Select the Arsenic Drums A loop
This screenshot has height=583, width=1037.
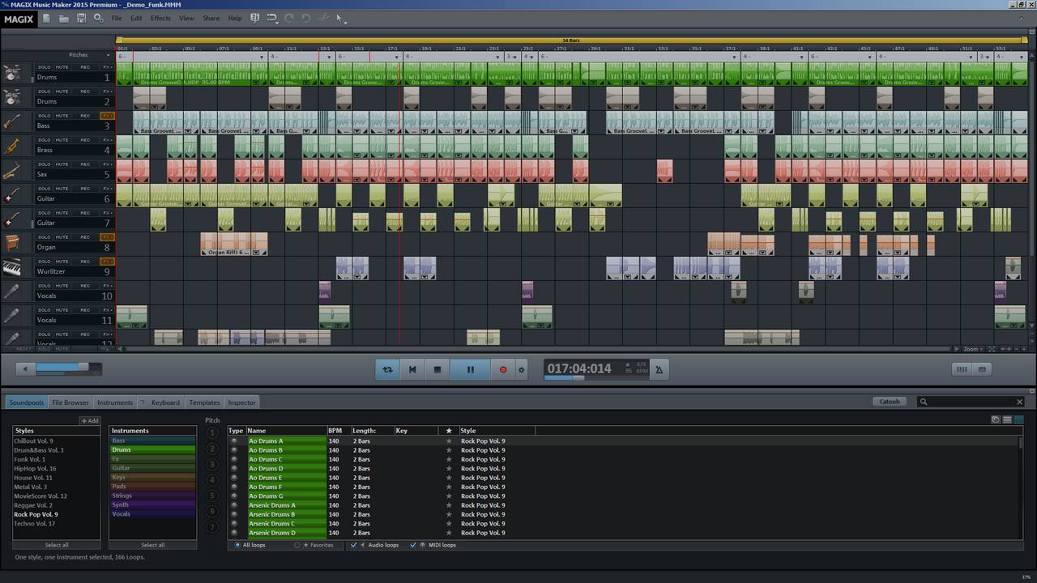coord(272,505)
